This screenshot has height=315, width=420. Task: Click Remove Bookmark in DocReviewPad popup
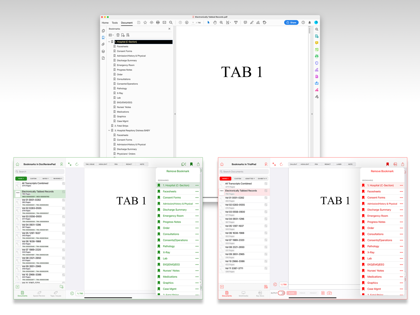click(178, 171)
